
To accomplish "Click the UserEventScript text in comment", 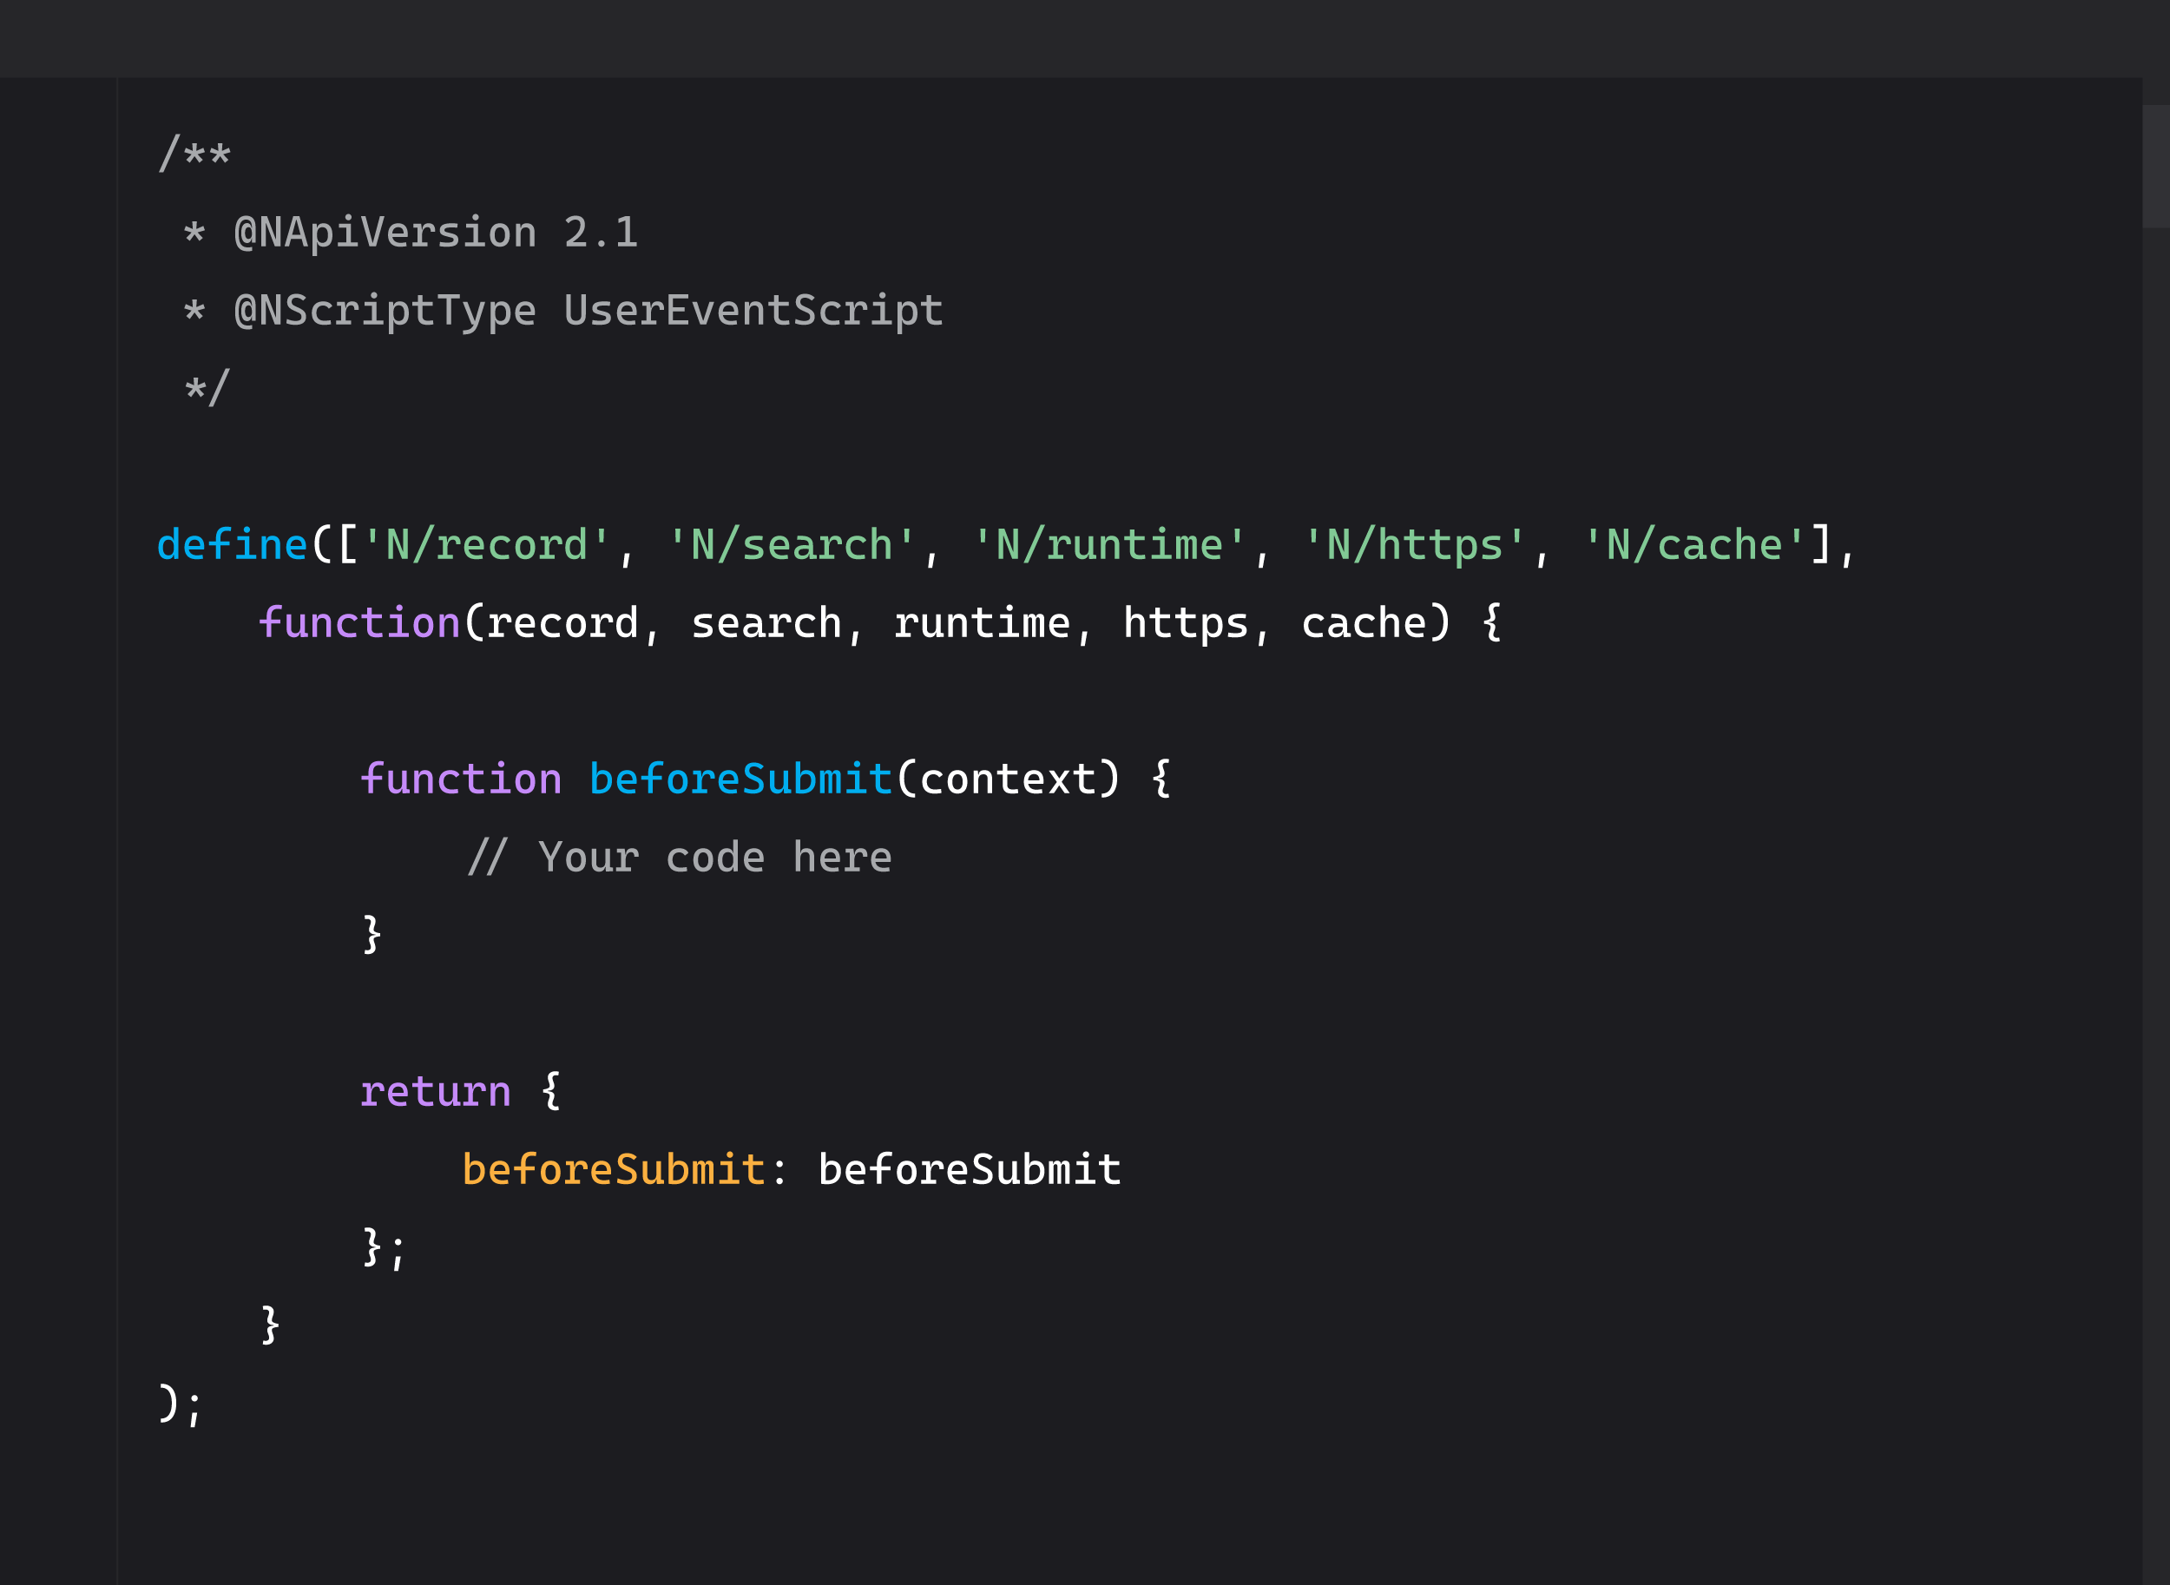I will pyautogui.click(x=753, y=311).
